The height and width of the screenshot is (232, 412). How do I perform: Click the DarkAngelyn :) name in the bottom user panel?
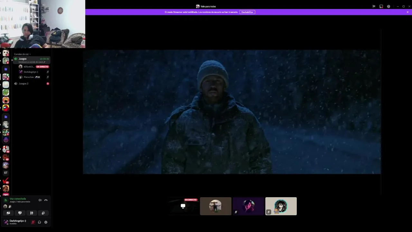pyautogui.click(x=18, y=221)
